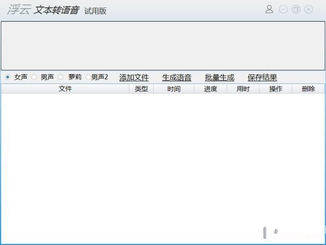This screenshot has width=326, height=245.
Task: Sort by the 文件 column header
Action: click(65, 89)
